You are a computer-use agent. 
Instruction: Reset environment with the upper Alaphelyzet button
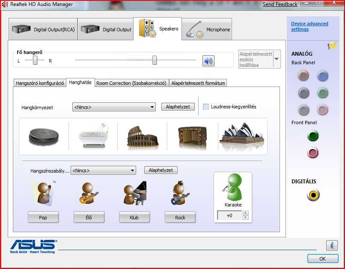[x=178, y=107]
